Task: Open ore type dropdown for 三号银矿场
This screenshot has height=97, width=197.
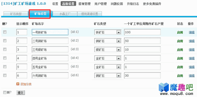Action: (108, 50)
